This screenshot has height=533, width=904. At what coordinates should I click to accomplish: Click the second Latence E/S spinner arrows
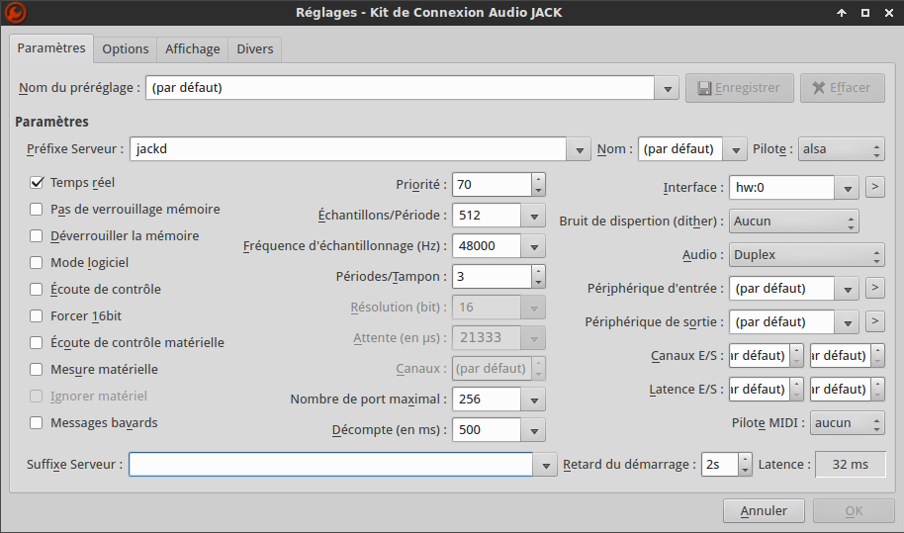877,390
